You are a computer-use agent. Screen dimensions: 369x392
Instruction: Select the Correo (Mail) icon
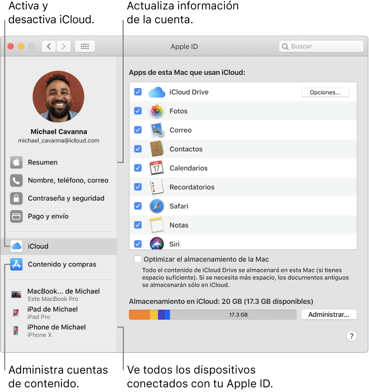point(157,130)
